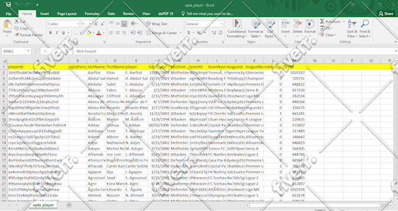This screenshot has width=398, height=211.
Task: Click the New Sheet plus icon
Action: point(69,205)
